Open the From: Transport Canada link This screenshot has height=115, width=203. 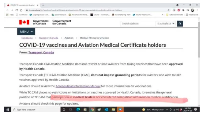41,52
